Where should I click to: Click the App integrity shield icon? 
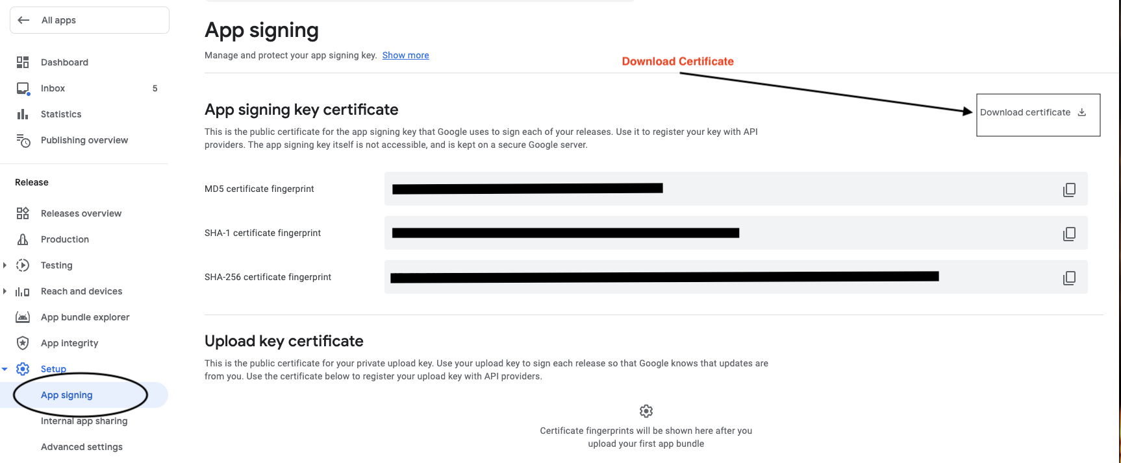23,343
